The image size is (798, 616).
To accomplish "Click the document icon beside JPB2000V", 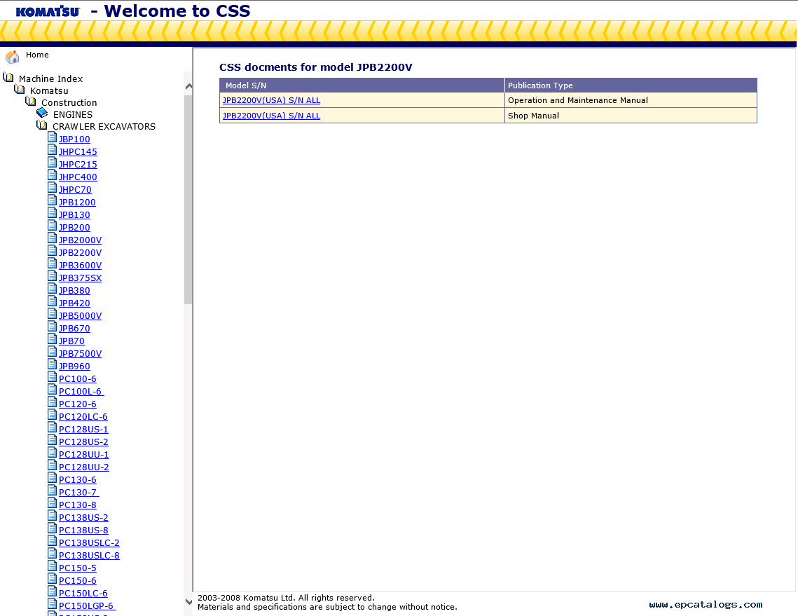I will [x=52, y=238].
